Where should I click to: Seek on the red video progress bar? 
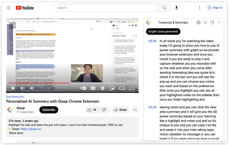(x=39, y=83)
